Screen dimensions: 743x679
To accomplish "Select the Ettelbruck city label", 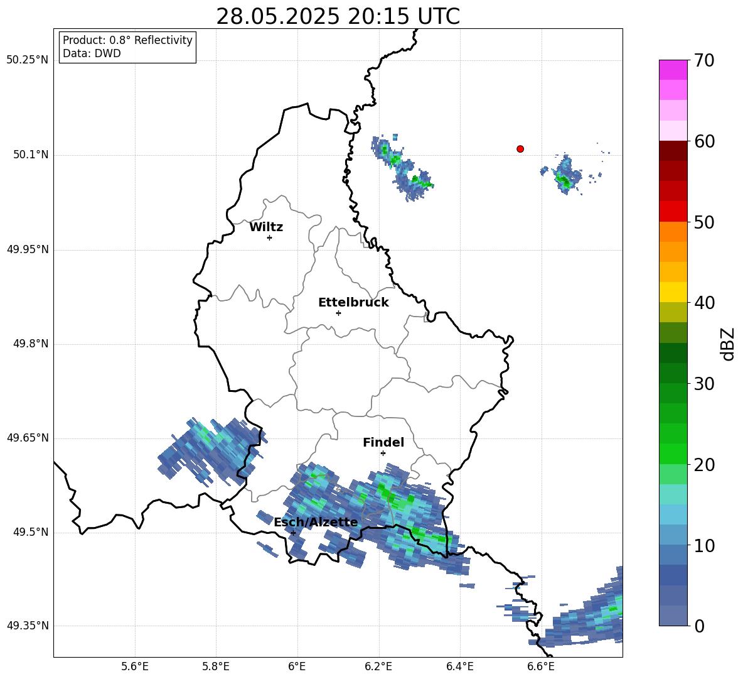I will [x=353, y=303].
